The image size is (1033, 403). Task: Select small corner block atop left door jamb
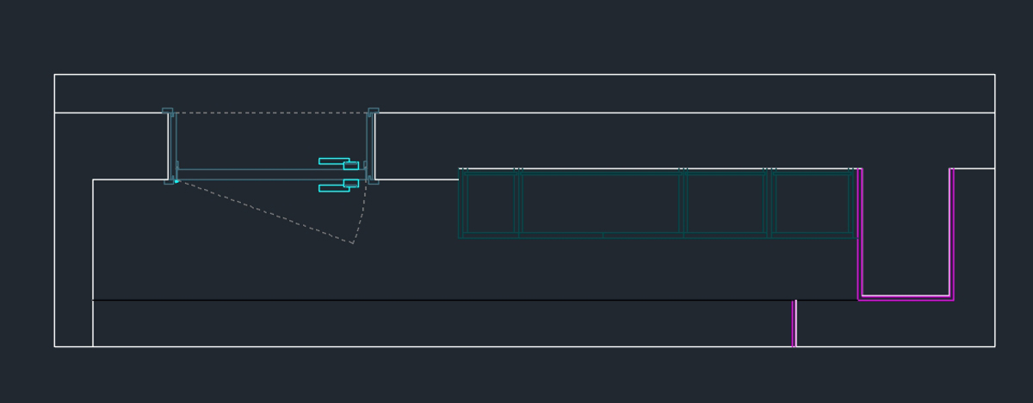click(168, 111)
